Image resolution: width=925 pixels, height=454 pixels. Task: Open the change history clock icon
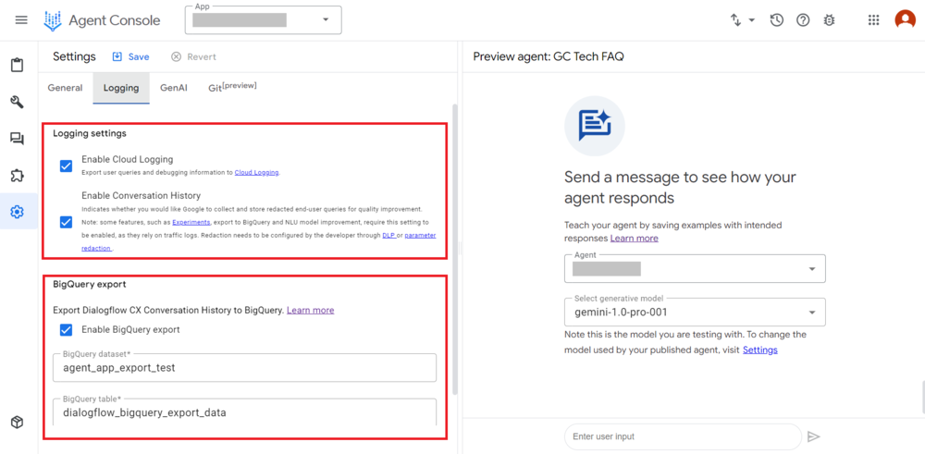click(776, 20)
